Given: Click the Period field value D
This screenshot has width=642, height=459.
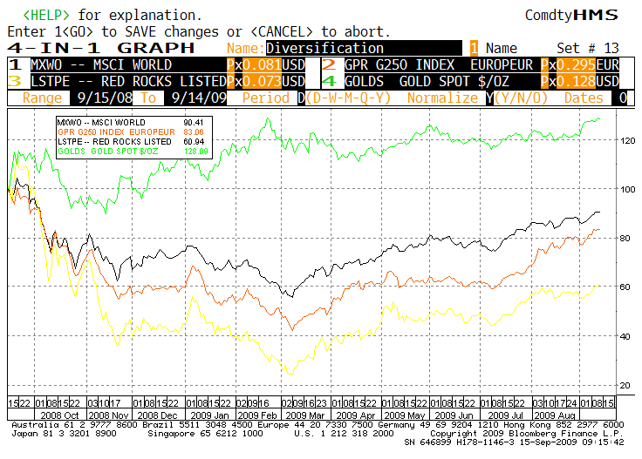Looking at the screenshot, I should pos(301,98).
